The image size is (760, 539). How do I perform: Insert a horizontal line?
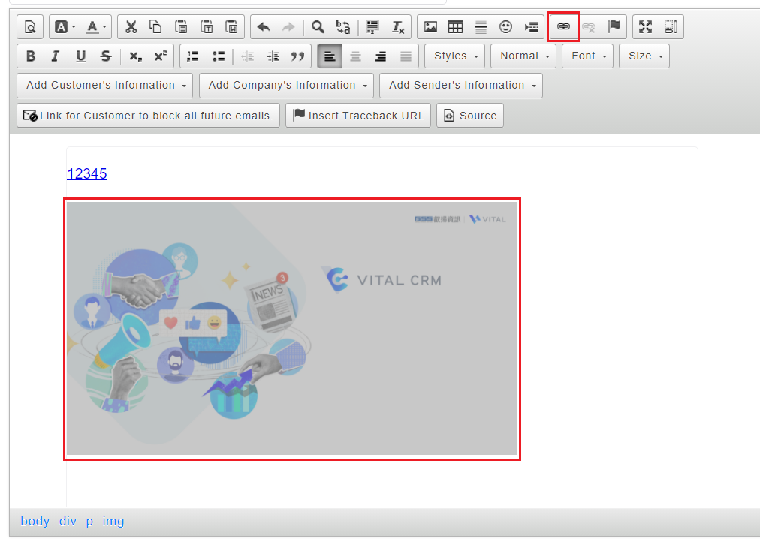pos(481,27)
